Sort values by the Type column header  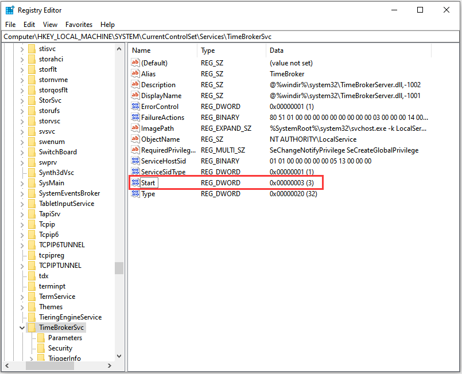232,50
